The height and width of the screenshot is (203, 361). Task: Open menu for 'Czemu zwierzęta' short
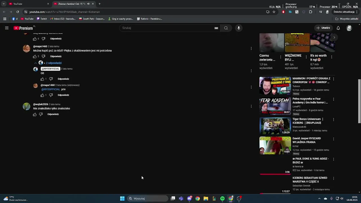coord(281,57)
